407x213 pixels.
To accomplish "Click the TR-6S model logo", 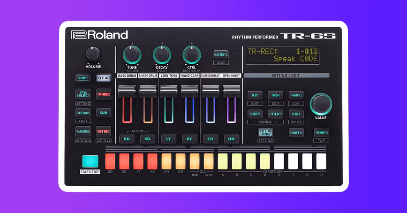I will click(308, 36).
